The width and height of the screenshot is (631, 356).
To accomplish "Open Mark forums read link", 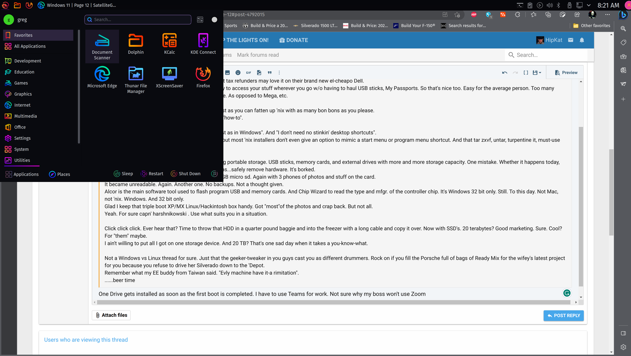I will (x=258, y=55).
